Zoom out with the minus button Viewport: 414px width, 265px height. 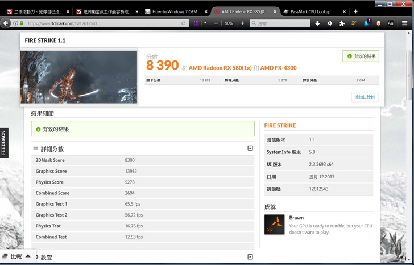216,23
